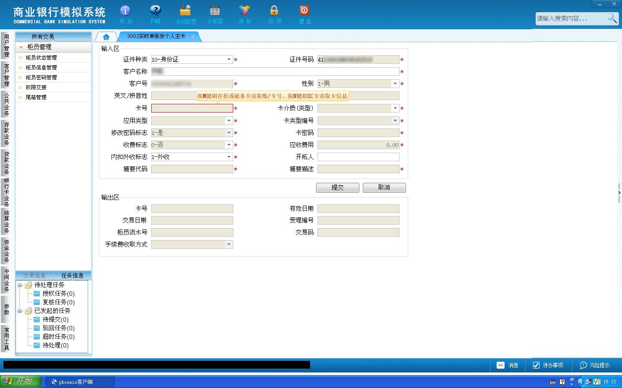The width and height of the screenshot is (622, 388).
Task: Open 风险提示 risk alerts
Action: point(594,365)
